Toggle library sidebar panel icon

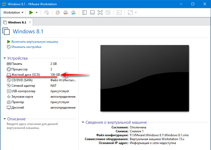(85, 12)
